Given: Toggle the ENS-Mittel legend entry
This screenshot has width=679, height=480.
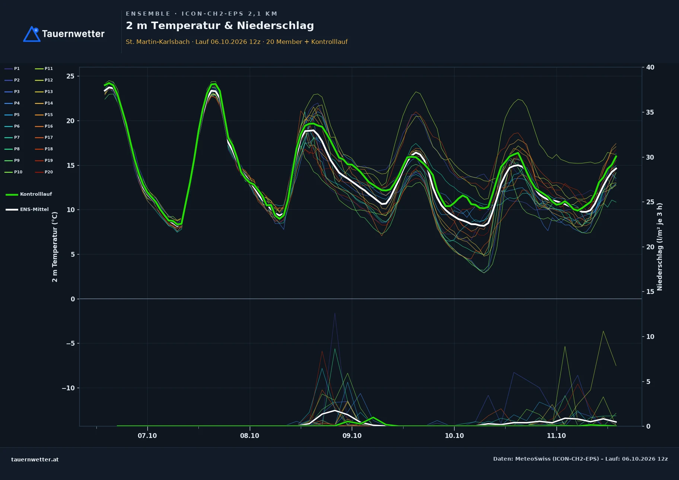Looking at the screenshot, I should (x=27, y=209).
